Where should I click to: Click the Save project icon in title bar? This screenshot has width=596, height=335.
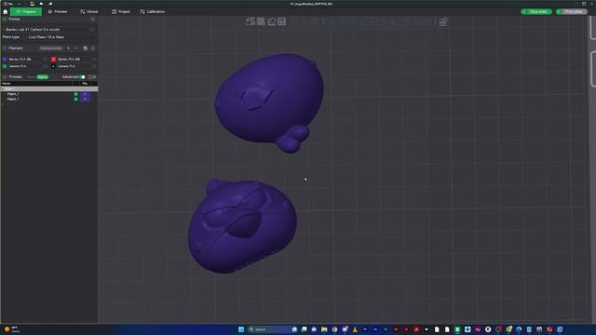(x=32, y=4)
